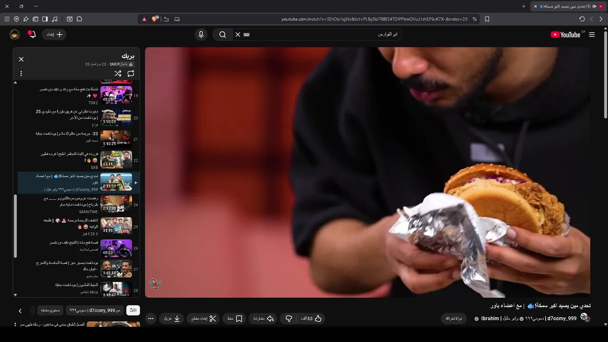
Task: Play playlist video 22 from SXB
Action: [x=79, y=160]
